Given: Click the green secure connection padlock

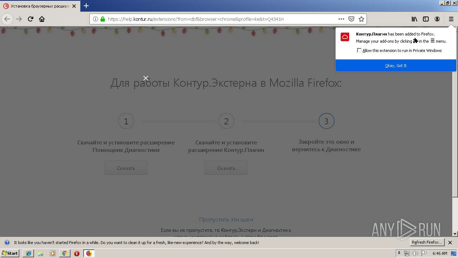Looking at the screenshot, I should (x=103, y=19).
